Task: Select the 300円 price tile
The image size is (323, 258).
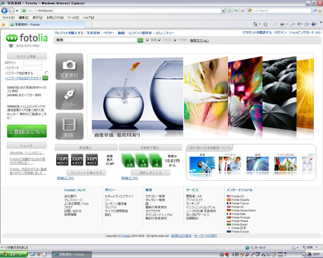Action: pos(91,160)
